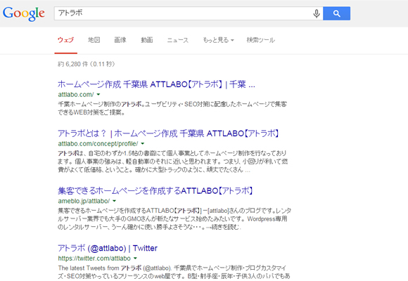Screen dimensions: 408x281
Task: Click the Google logo
Action: coord(24,13)
